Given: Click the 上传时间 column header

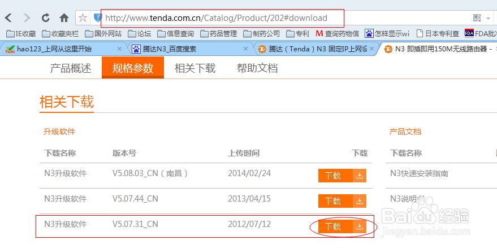Looking at the screenshot, I should pos(244,153).
